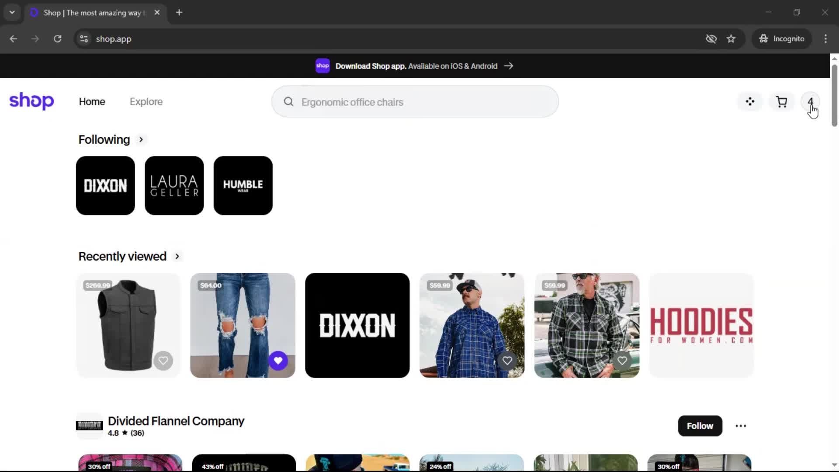Unfavorite the $64.00 ripped jeans
This screenshot has height=472, width=839.
click(278, 361)
